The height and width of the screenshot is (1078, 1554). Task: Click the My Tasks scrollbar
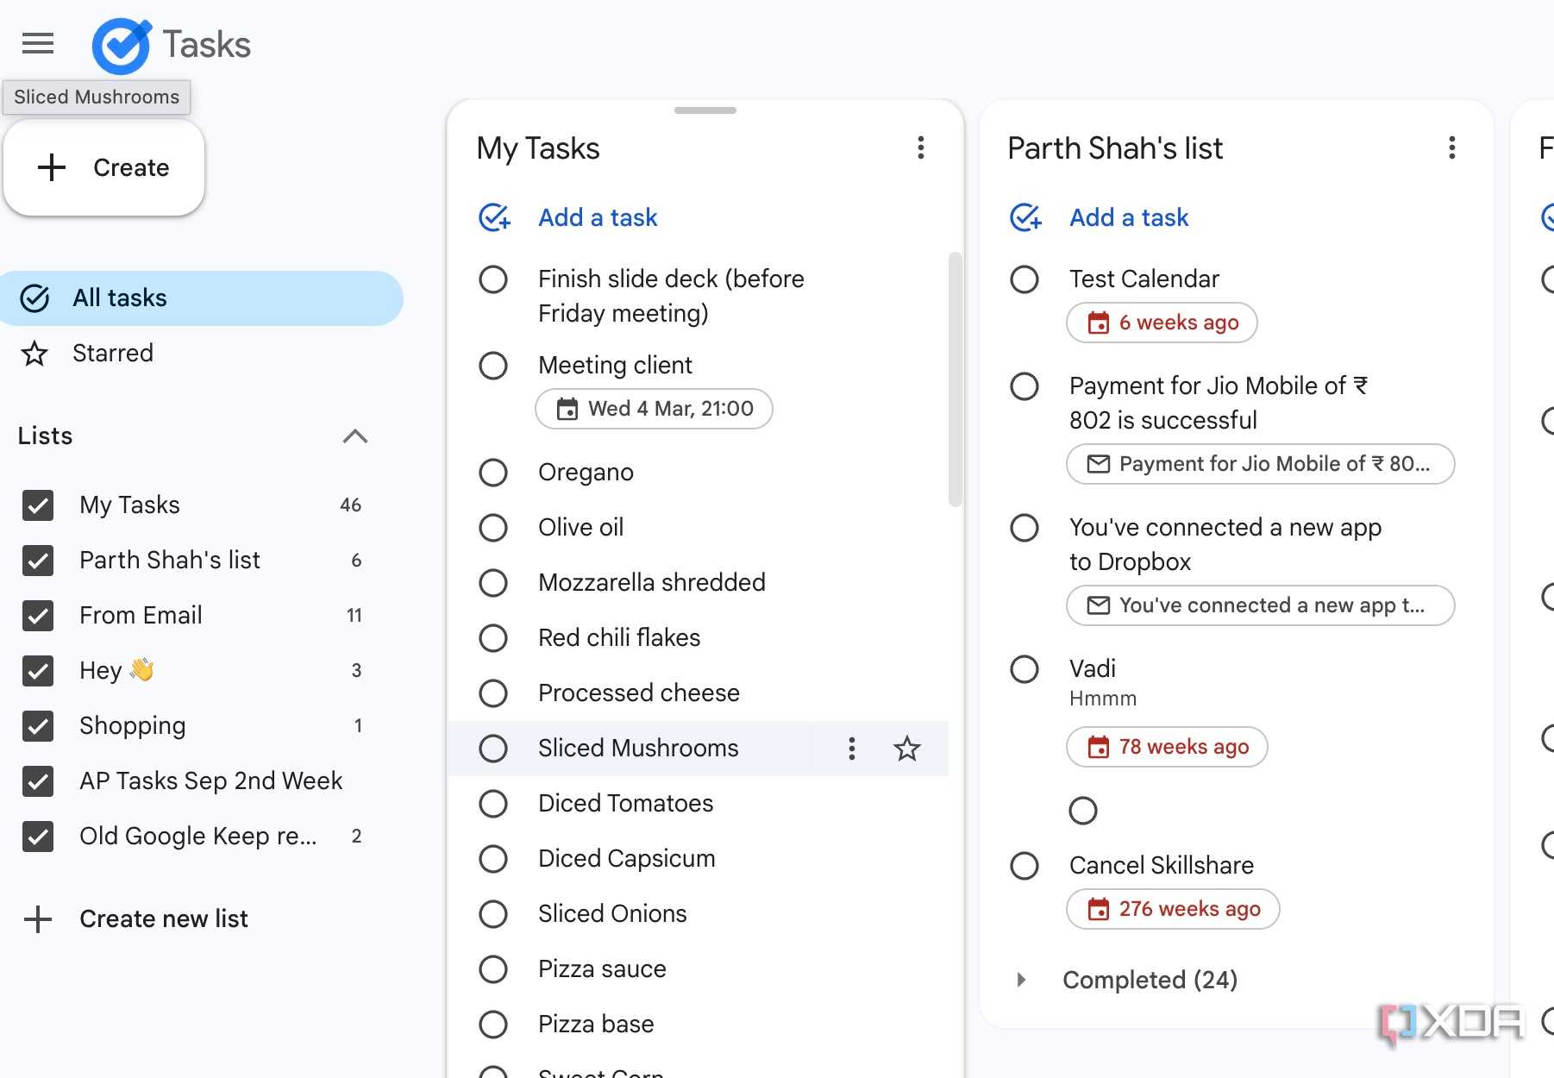click(x=955, y=379)
